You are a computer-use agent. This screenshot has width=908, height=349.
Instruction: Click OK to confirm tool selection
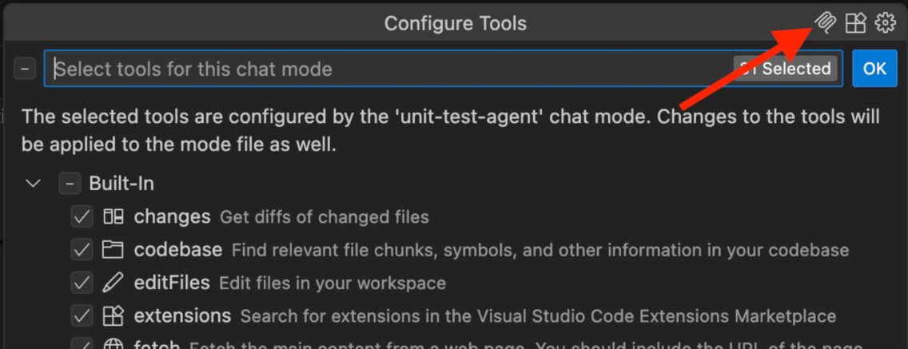[x=874, y=69]
